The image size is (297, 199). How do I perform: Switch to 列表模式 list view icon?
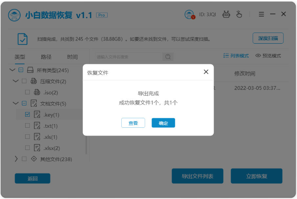coord(226,56)
